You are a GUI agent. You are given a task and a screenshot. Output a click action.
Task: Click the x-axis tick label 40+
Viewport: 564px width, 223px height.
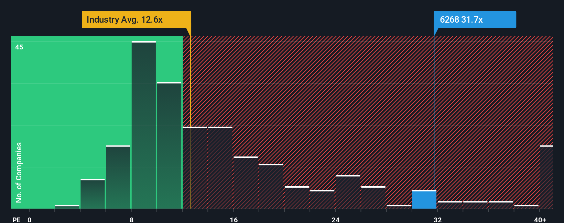point(540,220)
